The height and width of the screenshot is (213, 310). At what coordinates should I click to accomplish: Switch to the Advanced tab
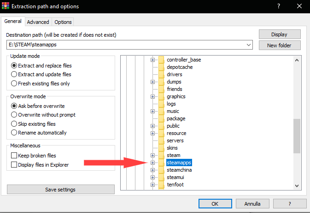[38, 22]
